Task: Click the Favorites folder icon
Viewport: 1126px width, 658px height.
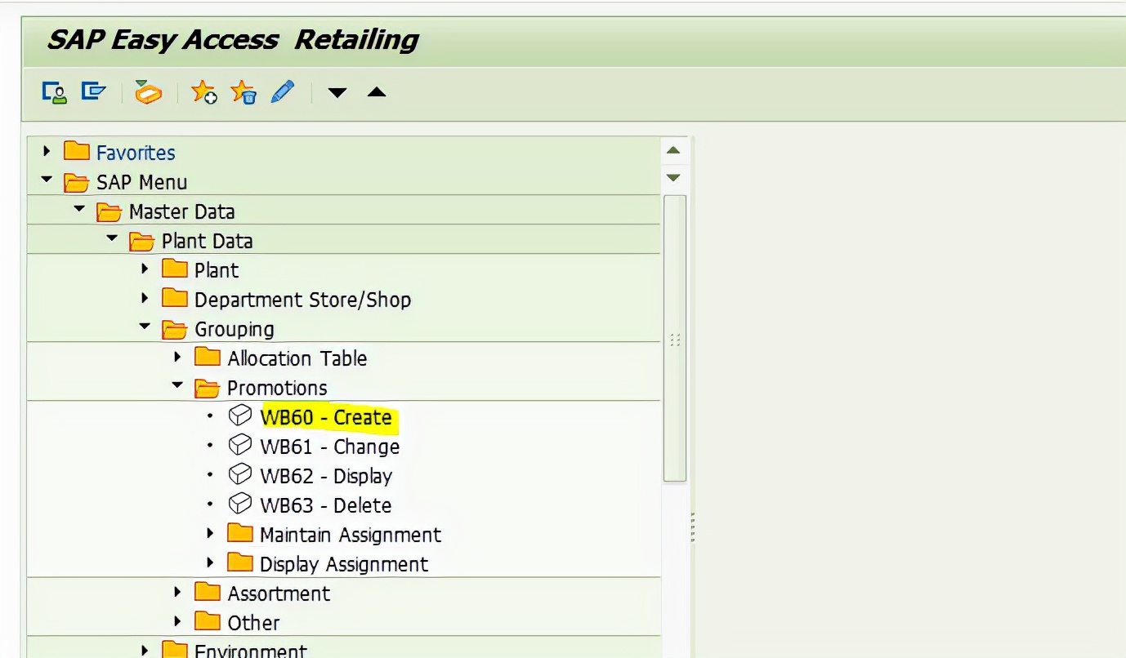Action: [77, 152]
